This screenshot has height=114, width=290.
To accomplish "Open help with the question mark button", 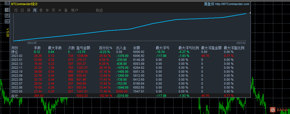I will [7, 16].
